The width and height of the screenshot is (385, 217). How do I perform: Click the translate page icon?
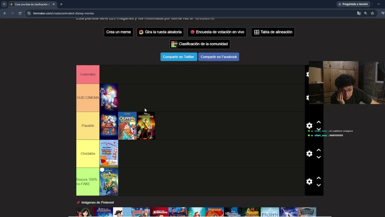[x=359, y=13]
